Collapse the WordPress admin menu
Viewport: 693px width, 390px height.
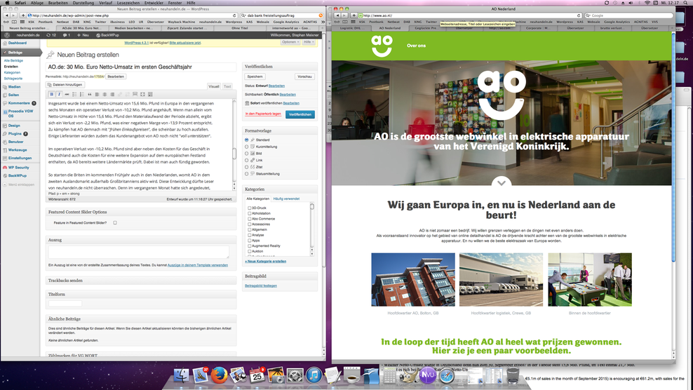18,184
